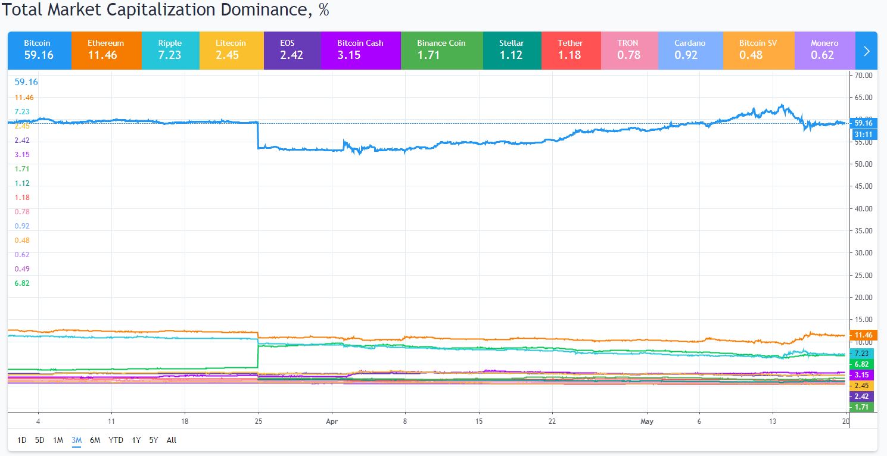Screen dimensions: 887x456
Task: Select the Bitcoin dominance tile
Action: (39, 50)
